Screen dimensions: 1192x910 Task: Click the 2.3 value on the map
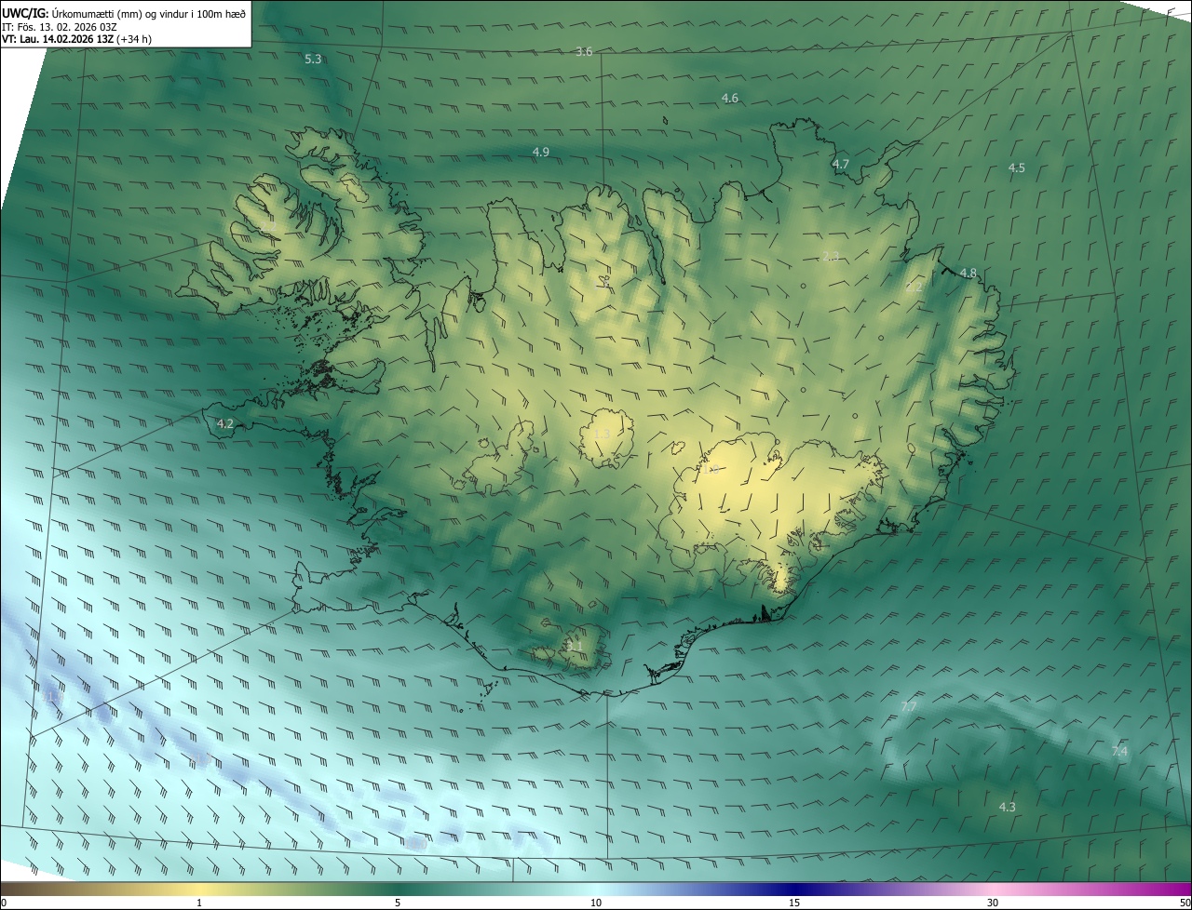coord(832,256)
